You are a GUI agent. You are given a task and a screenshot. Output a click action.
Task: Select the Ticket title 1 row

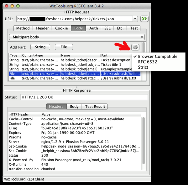pyautogui.click(x=70, y=65)
